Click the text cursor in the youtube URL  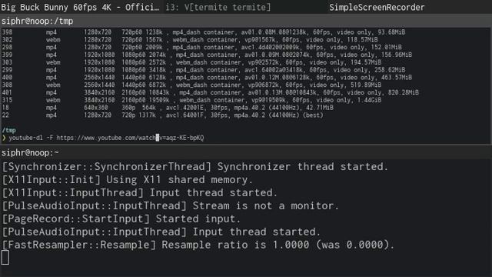(158, 138)
